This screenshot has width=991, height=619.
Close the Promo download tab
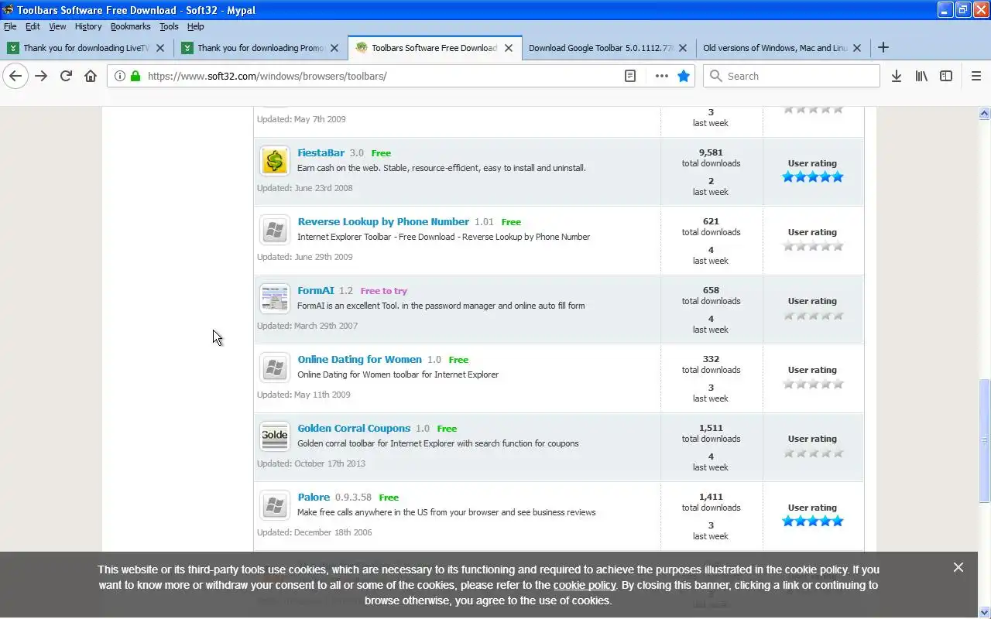[x=334, y=47]
